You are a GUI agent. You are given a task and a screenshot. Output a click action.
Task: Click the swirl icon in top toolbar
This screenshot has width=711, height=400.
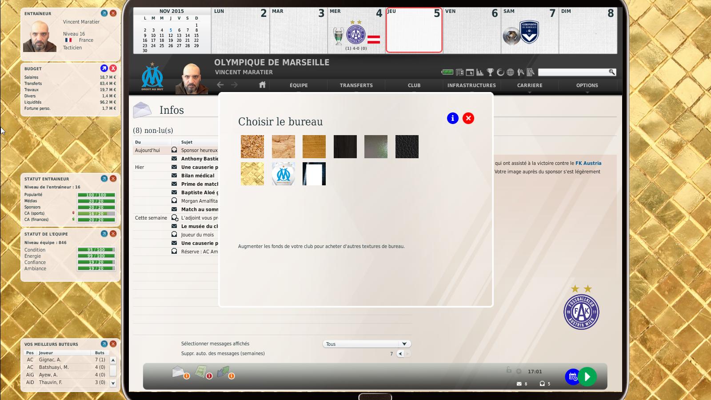(x=500, y=72)
